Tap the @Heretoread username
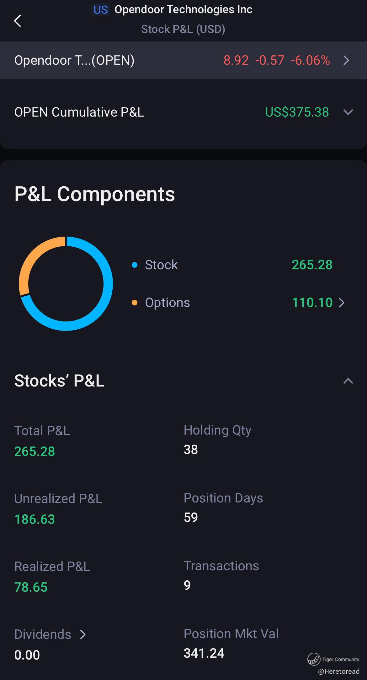Viewport: 367px width, 680px height. [x=339, y=672]
